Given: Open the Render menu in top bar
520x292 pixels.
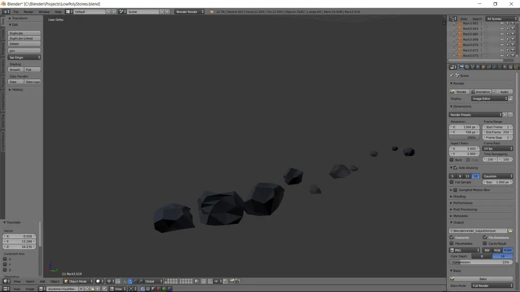Looking at the screenshot, I should click(29, 12).
